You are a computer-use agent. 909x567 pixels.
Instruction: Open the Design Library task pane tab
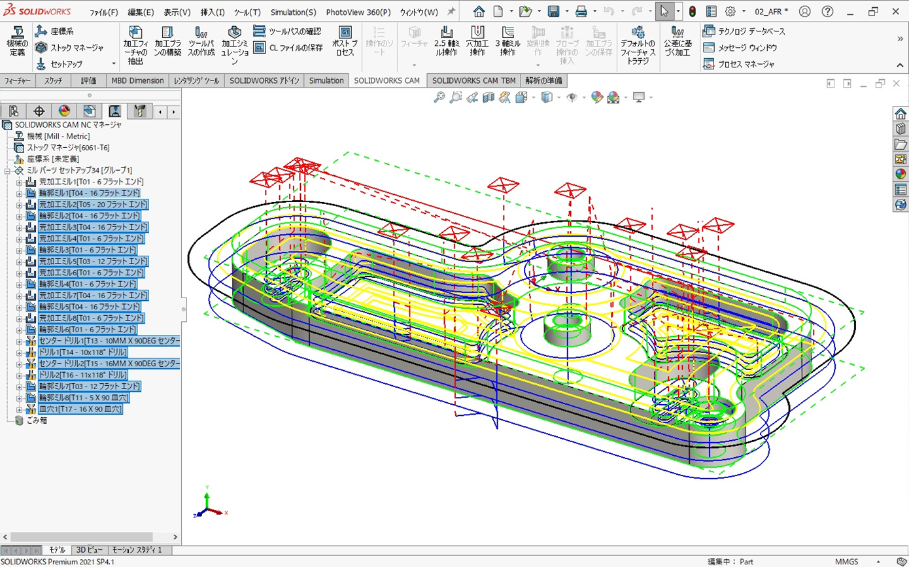900,129
